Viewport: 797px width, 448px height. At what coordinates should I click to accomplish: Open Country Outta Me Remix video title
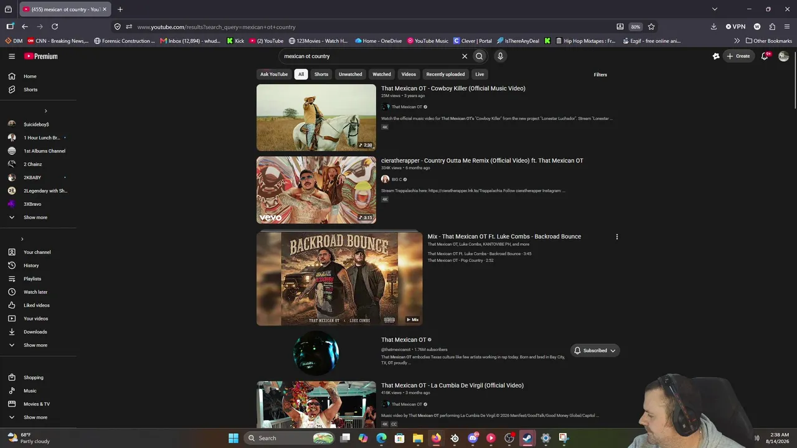483,161
